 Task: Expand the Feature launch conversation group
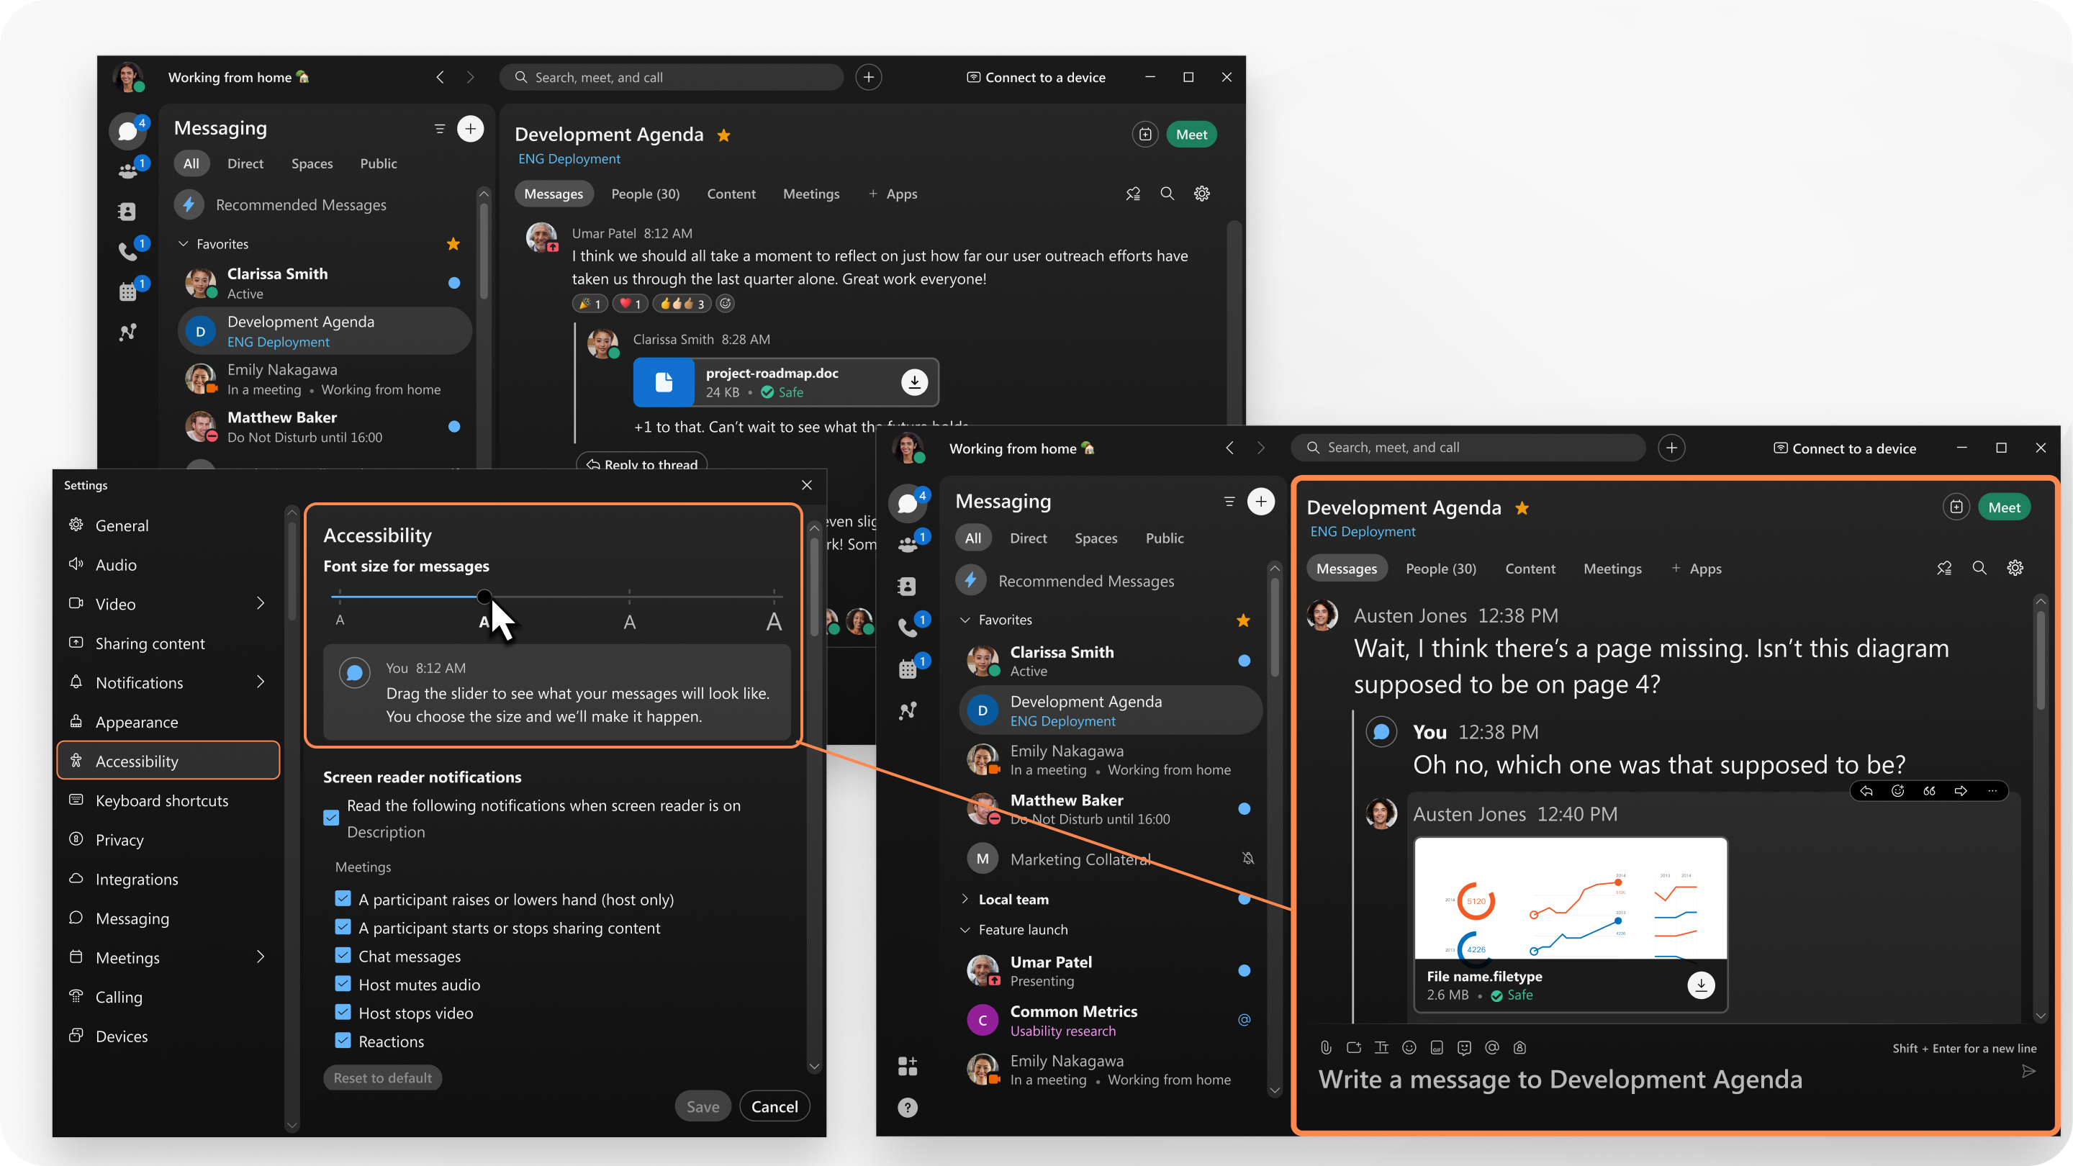click(965, 928)
